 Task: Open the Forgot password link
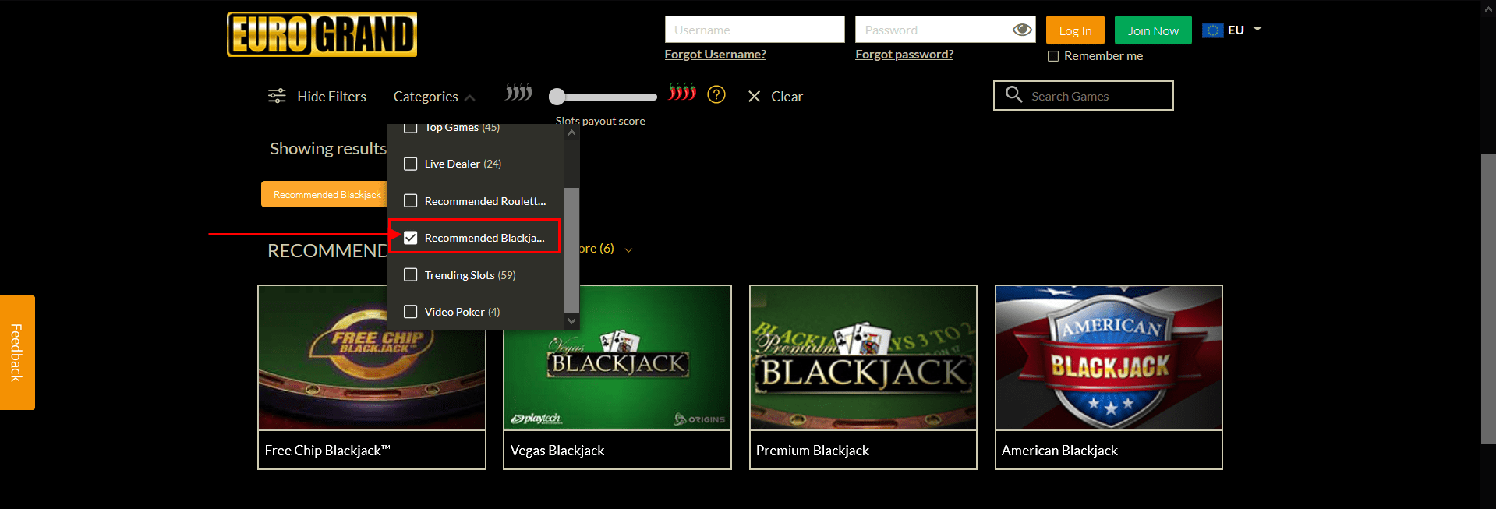pos(904,55)
